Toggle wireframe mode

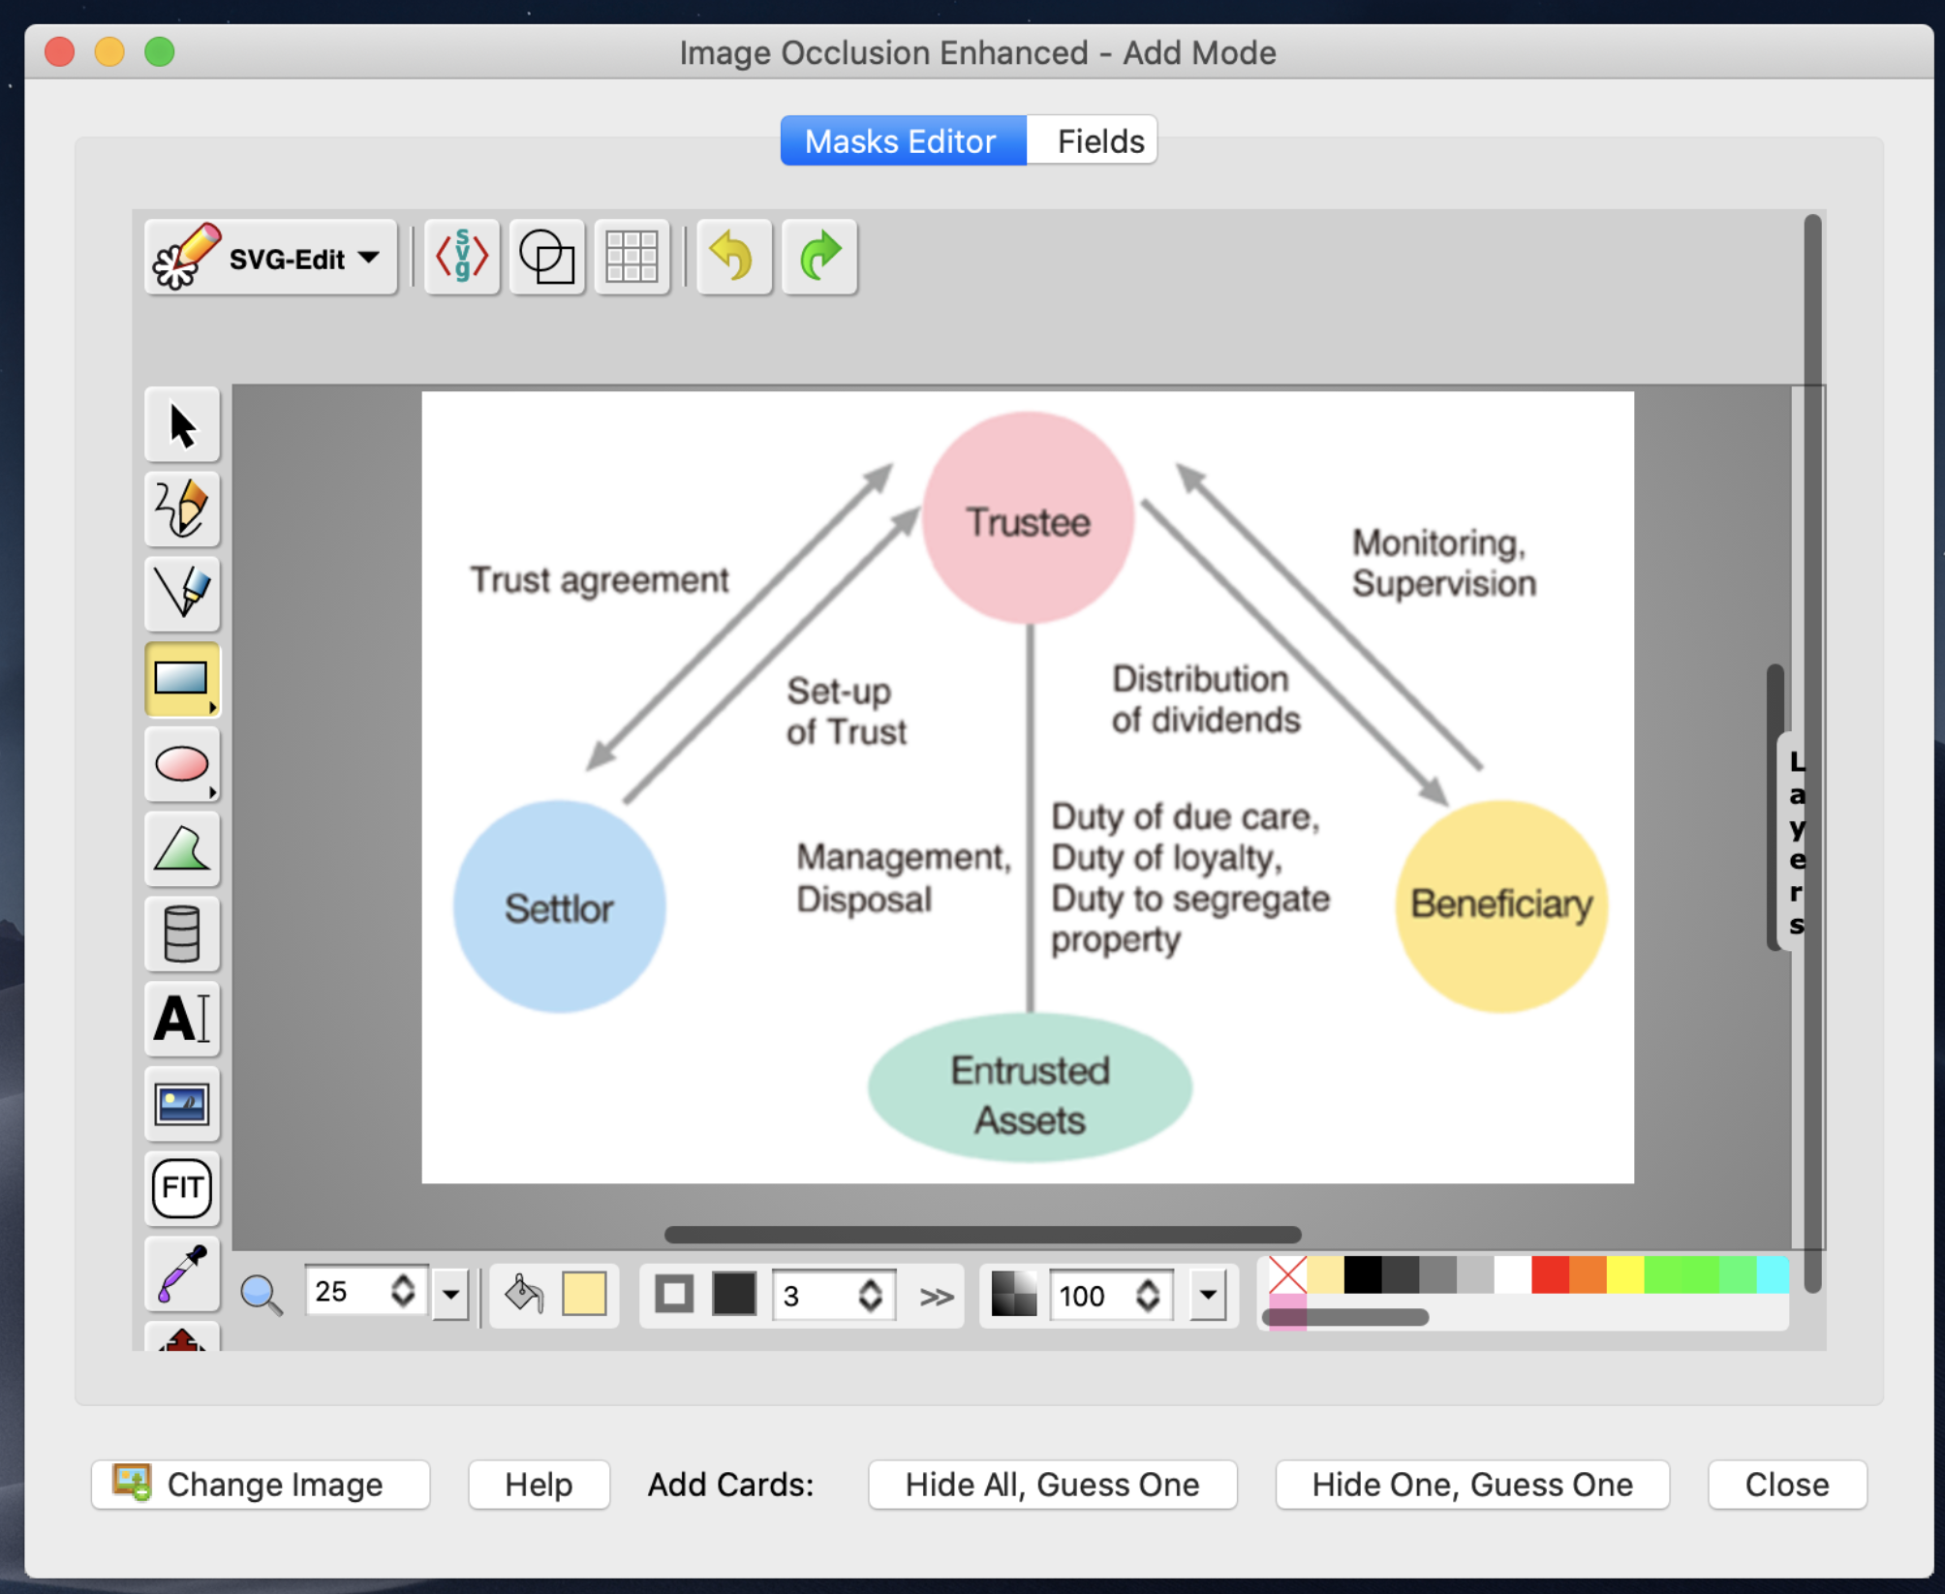point(547,257)
